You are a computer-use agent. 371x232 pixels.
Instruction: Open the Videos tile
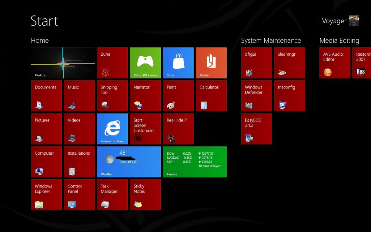click(79, 129)
